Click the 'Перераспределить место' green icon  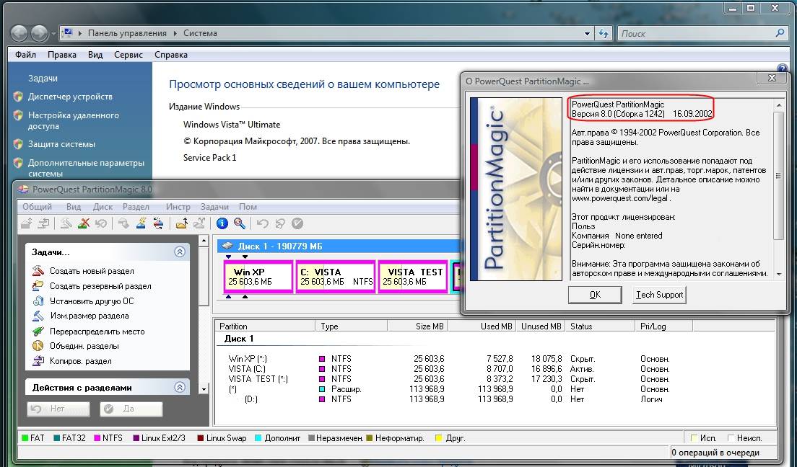pos(38,332)
